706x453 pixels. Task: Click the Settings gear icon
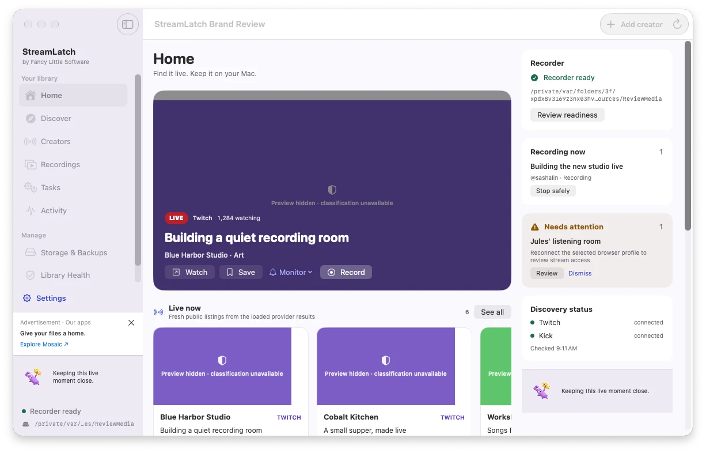click(27, 298)
